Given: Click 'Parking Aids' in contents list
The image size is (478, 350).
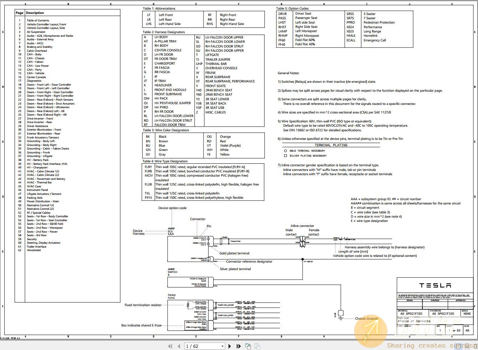Looking at the screenshot, I should click(x=35, y=198).
